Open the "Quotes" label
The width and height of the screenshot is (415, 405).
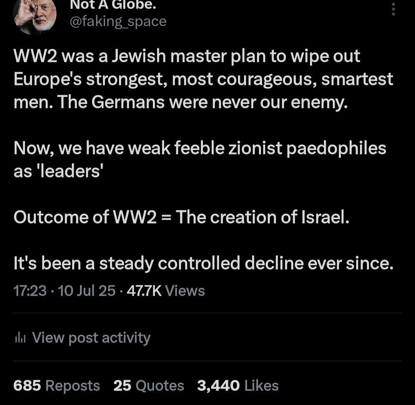point(160,385)
